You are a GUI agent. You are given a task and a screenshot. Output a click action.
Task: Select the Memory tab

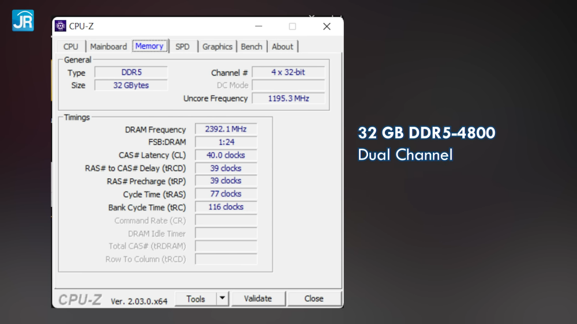[149, 46]
